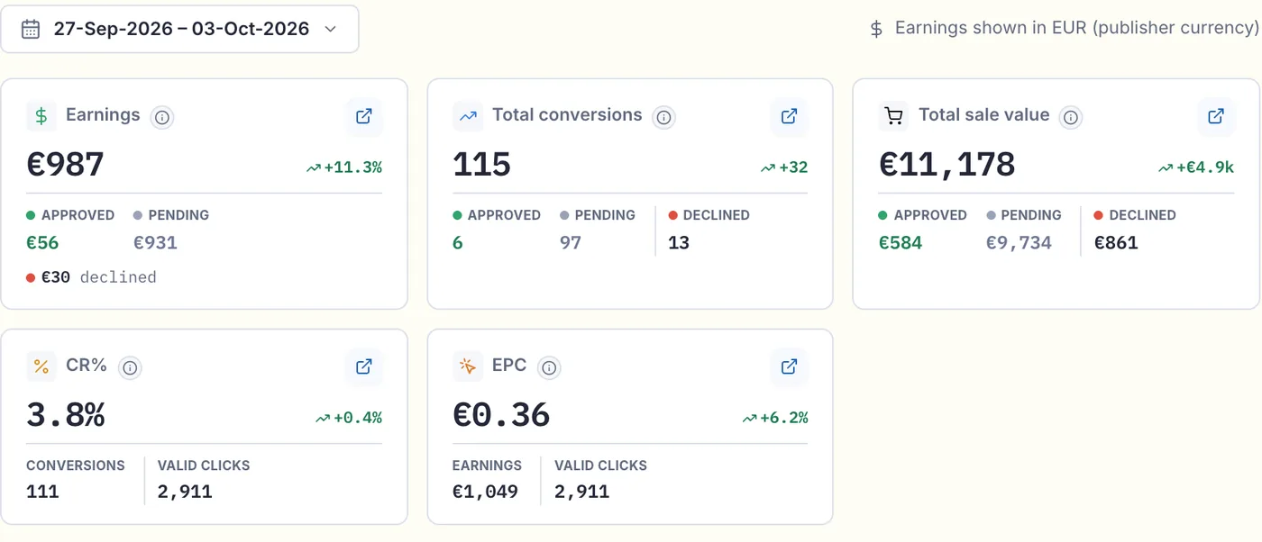This screenshot has width=1262, height=542.
Task: Click the trend arrow next to +0.4%
Action: click(x=323, y=418)
